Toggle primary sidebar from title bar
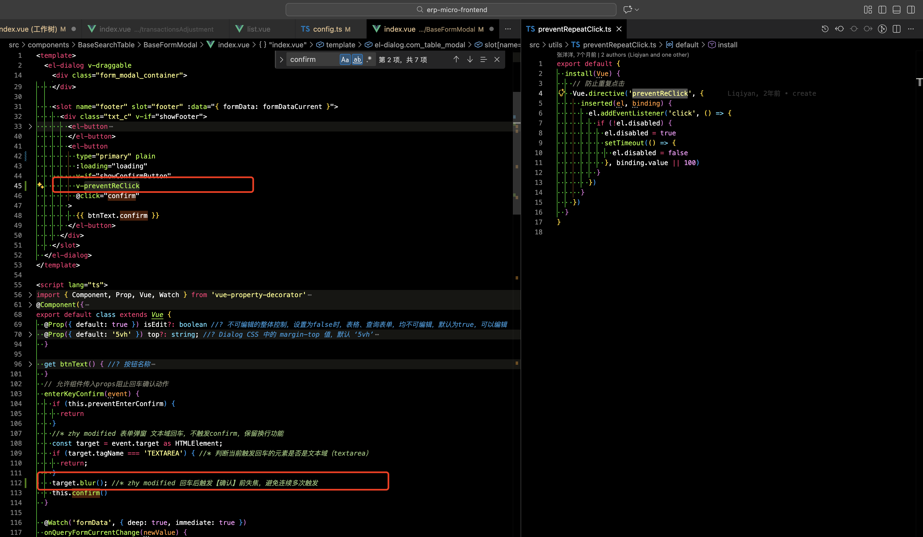Screen dimensions: 923x537 tap(882, 10)
